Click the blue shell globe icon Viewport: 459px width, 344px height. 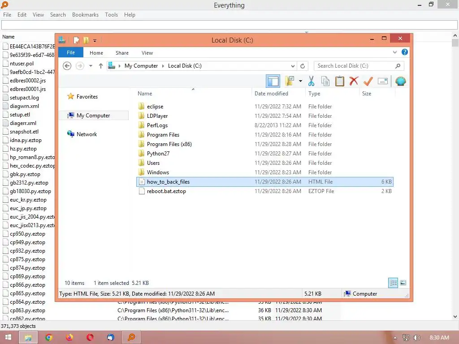(400, 81)
